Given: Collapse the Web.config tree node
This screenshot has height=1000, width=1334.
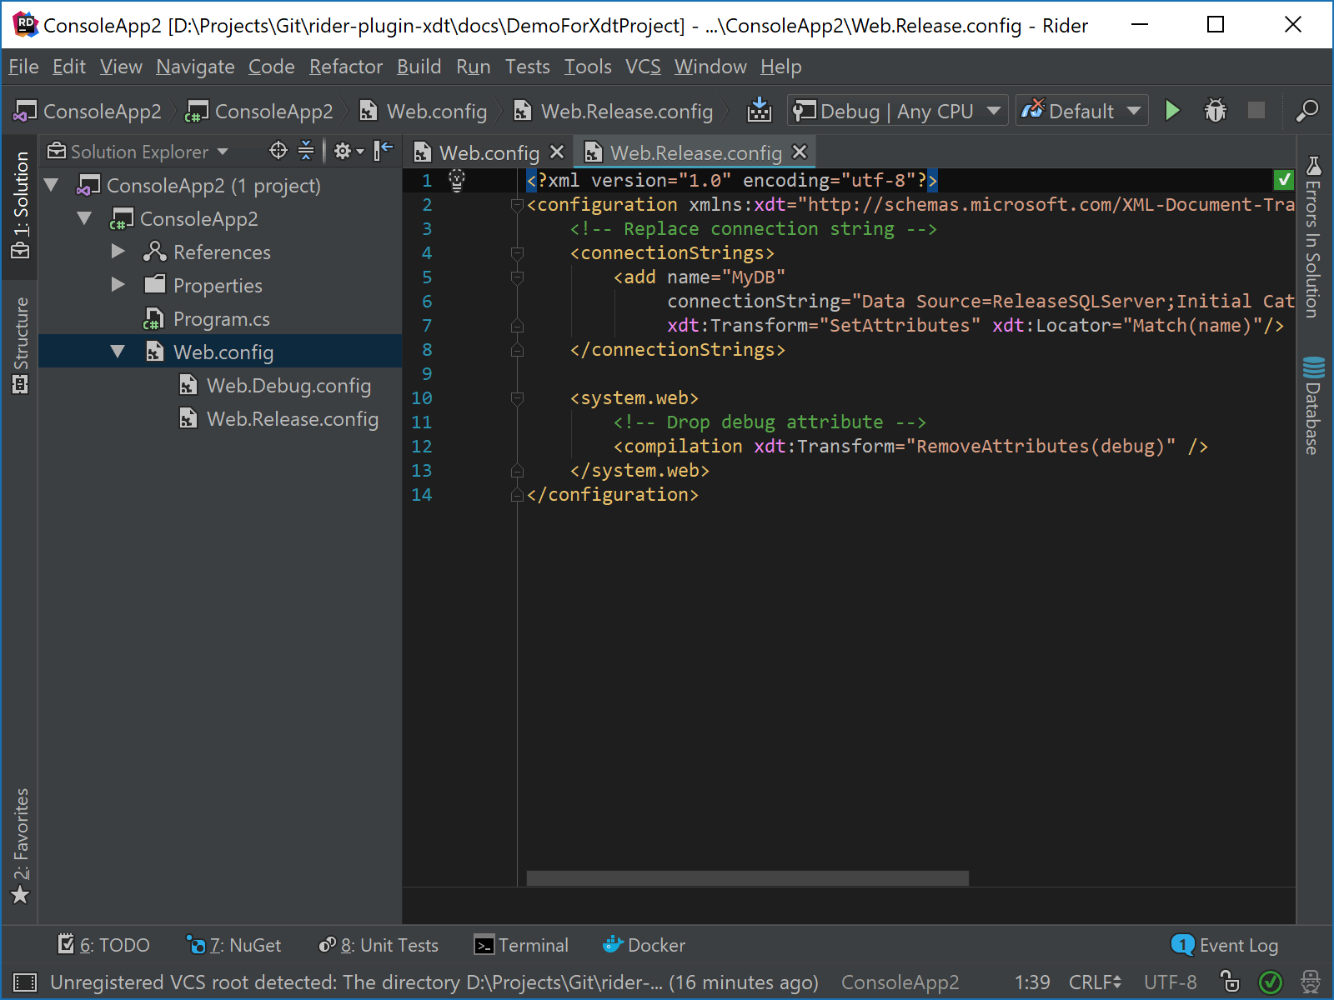Looking at the screenshot, I should (118, 352).
